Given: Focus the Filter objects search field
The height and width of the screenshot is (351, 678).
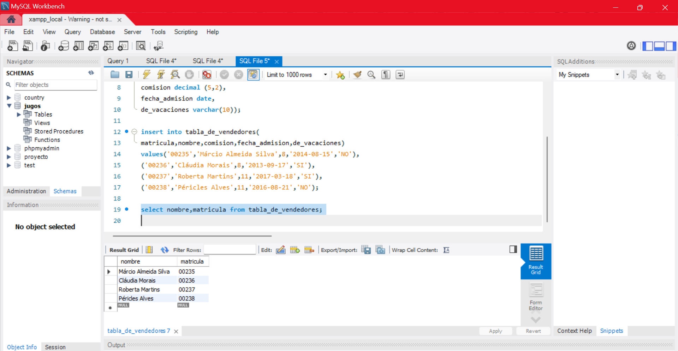Looking at the screenshot, I should point(55,85).
